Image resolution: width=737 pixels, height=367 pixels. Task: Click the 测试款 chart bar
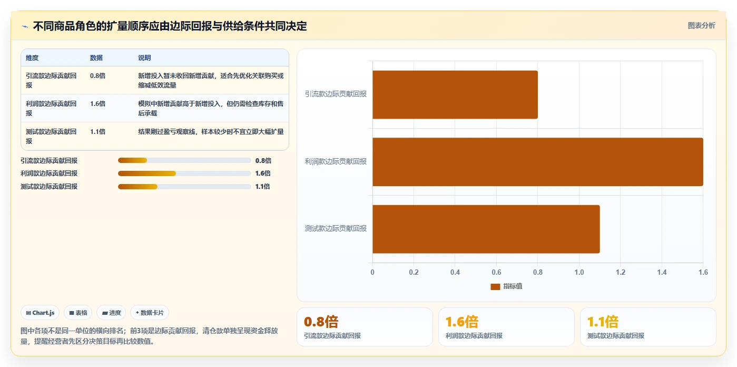486,229
